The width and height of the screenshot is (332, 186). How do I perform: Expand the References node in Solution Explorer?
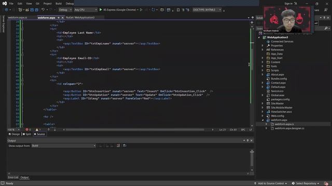point(262,50)
